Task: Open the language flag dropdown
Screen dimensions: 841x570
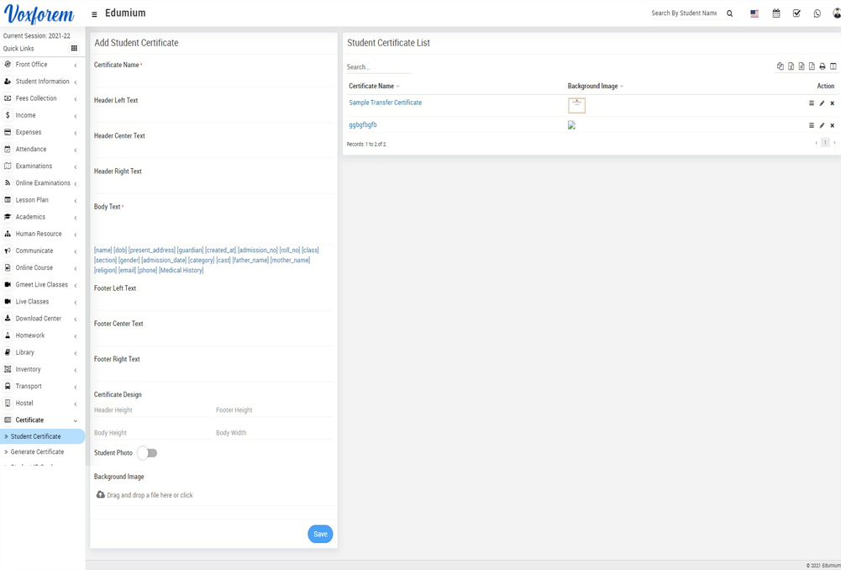Action: (754, 13)
